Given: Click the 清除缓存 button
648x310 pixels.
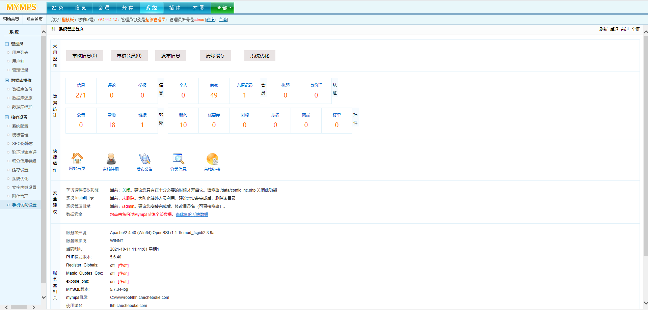Looking at the screenshot, I should pyautogui.click(x=215, y=56).
